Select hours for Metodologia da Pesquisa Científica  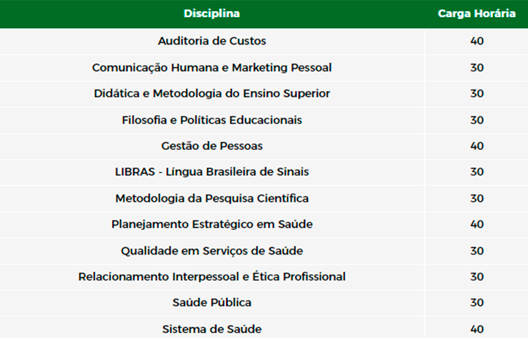pyautogui.click(x=477, y=198)
